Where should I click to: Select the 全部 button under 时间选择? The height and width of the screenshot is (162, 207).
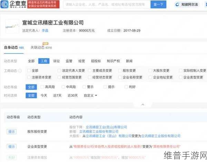tap(31, 95)
